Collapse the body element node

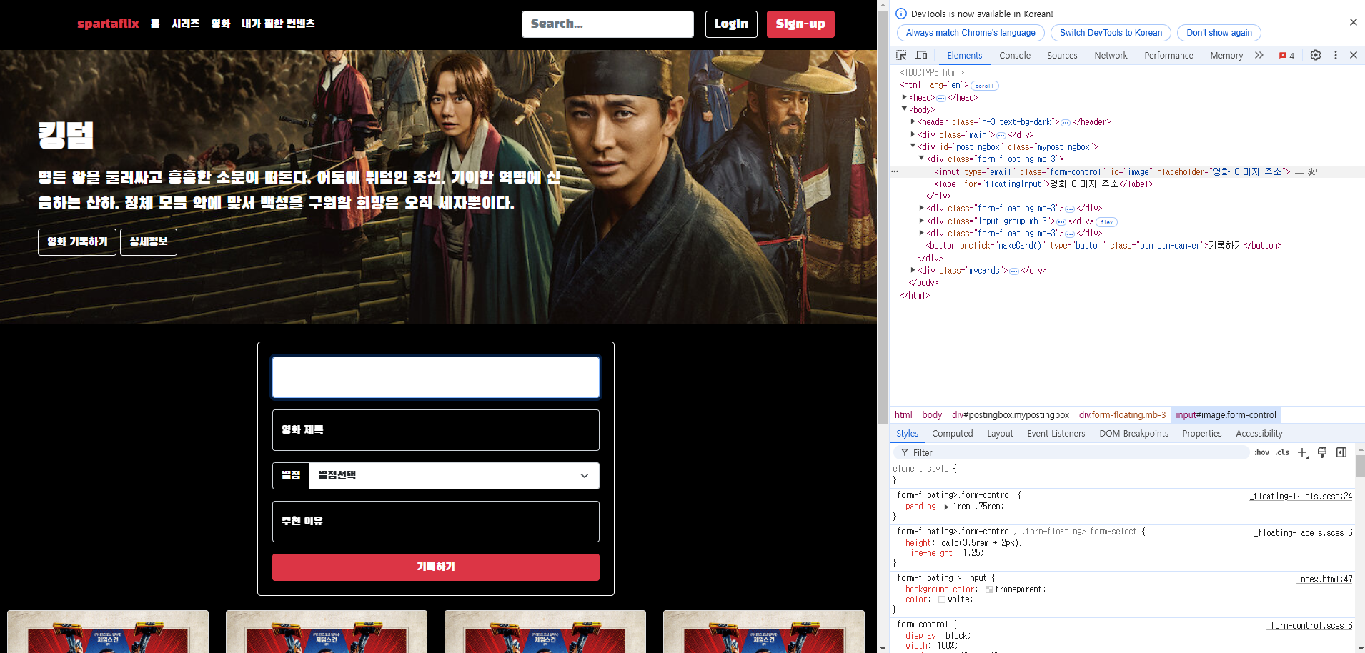pos(905,109)
